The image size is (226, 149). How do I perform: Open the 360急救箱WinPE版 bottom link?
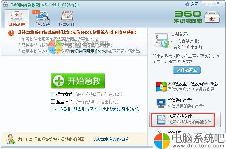pyautogui.click(x=111, y=139)
